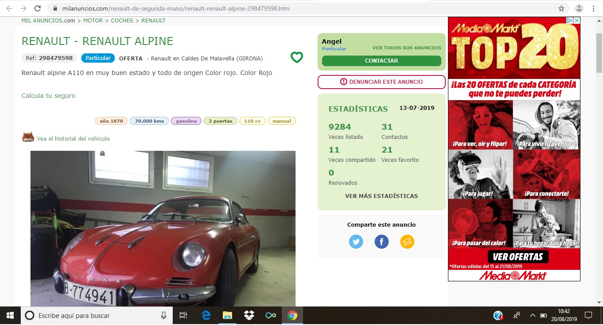Image resolution: width=603 pixels, height=325 pixels.
Task: Switch to Google Chrome in the taskbar
Action: (x=292, y=315)
